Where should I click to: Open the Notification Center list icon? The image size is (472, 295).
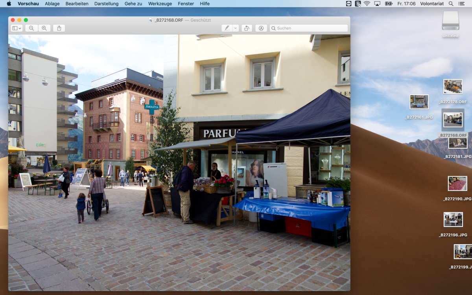tap(461, 4)
